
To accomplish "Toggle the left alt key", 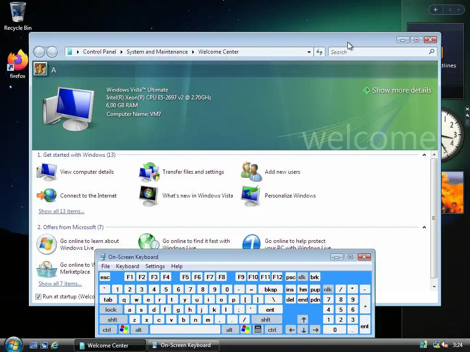I will (x=138, y=330).
